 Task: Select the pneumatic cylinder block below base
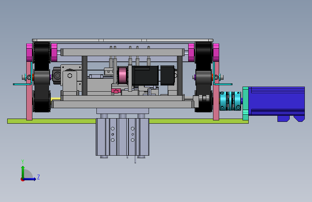[x=123, y=137]
